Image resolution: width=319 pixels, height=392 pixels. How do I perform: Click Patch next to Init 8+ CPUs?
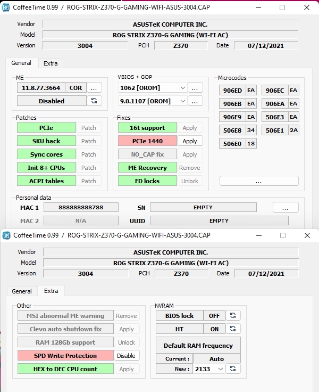click(x=89, y=167)
